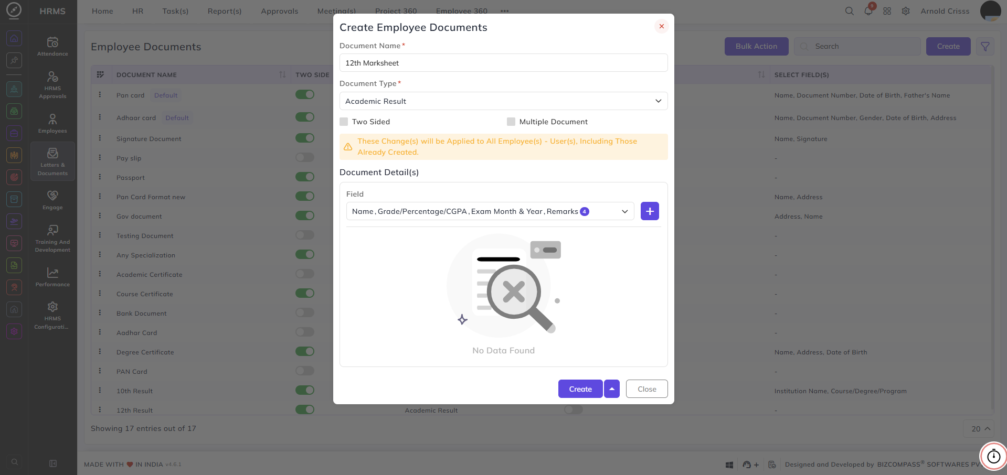Toggle two side switch for Pan card
The width and height of the screenshot is (1007, 475).
tap(305, 94)
